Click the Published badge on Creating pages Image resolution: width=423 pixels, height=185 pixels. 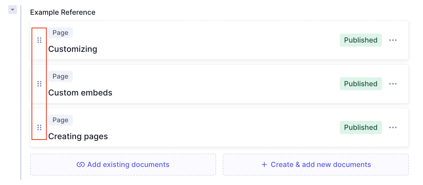pyautogui.click(x=361, y=127)
